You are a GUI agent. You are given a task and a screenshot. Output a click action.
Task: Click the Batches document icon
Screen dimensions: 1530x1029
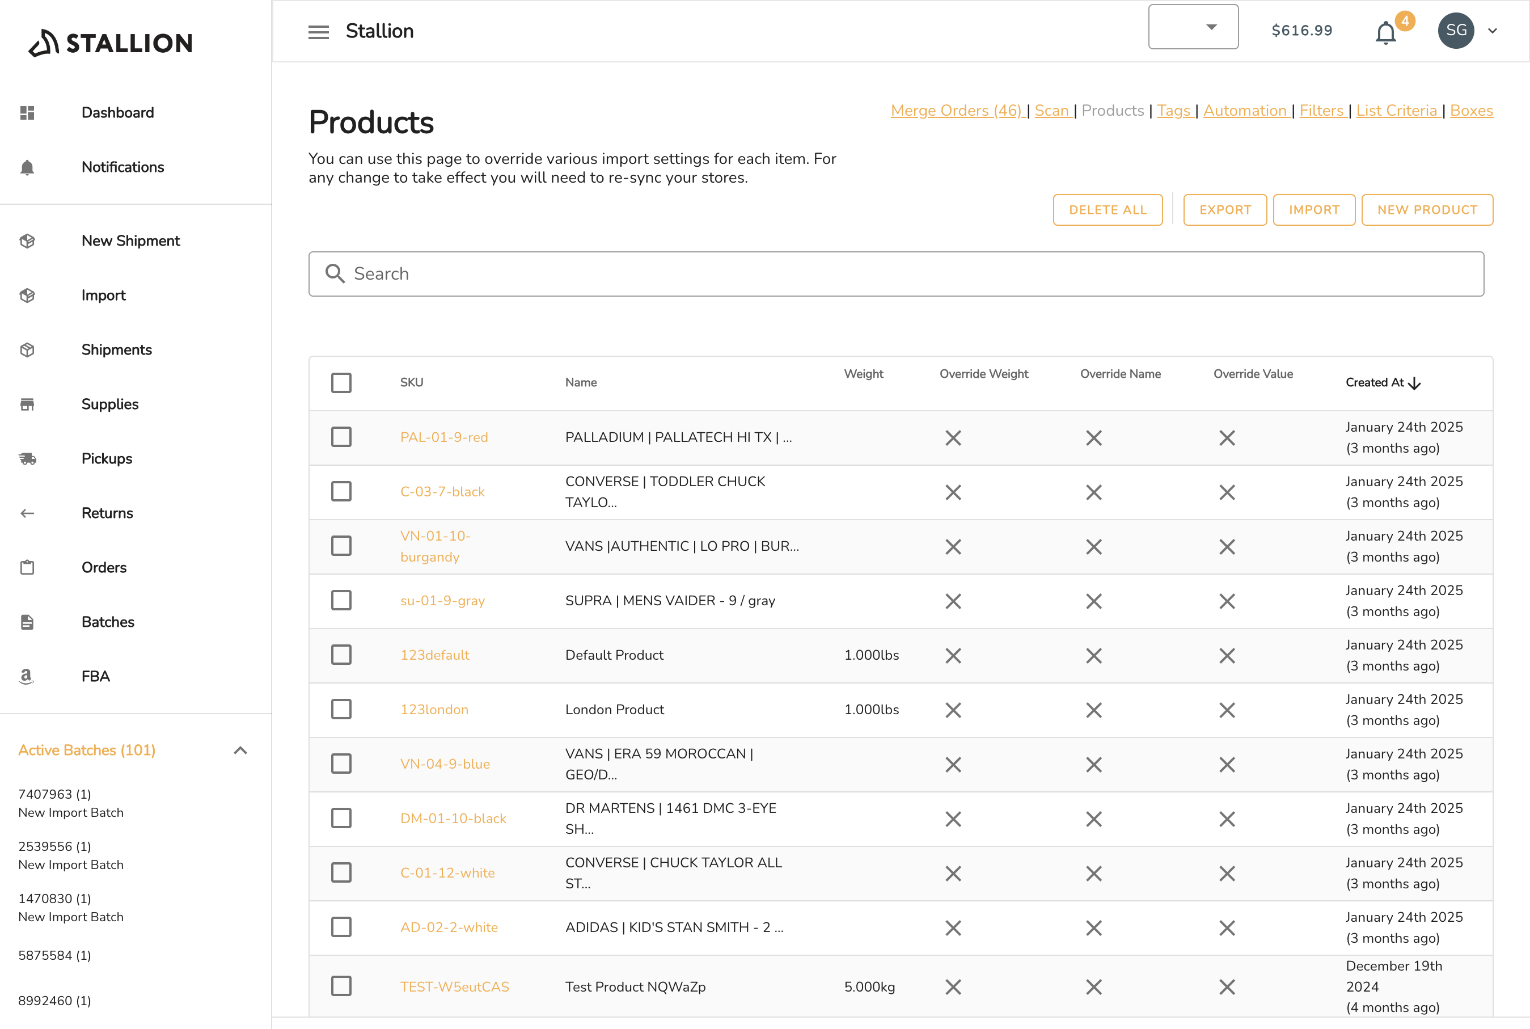27,622
